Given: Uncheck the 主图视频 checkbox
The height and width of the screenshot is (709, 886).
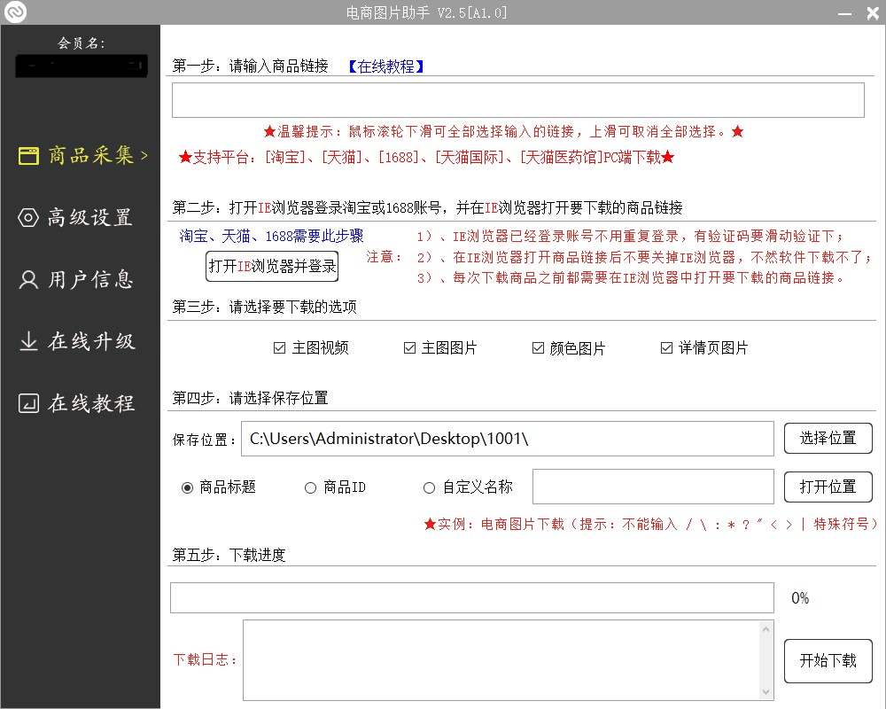Looking at the screenshot, I should point(280,348).
